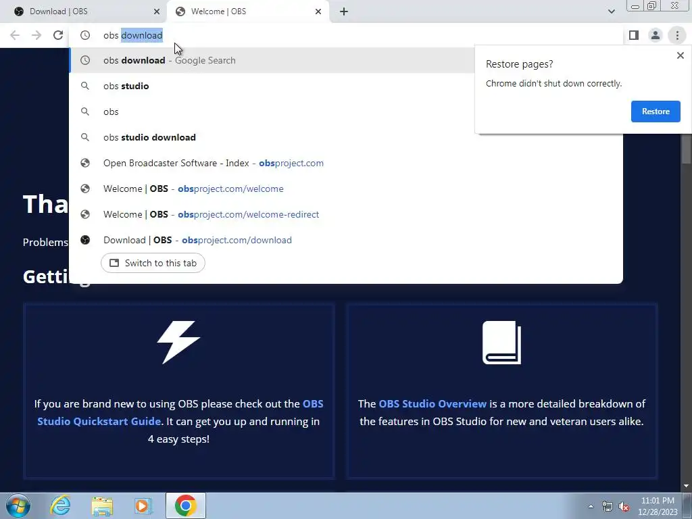Screen dimensions: 692x519
Task: Click the network tray icon
Action: coord(608,506)
